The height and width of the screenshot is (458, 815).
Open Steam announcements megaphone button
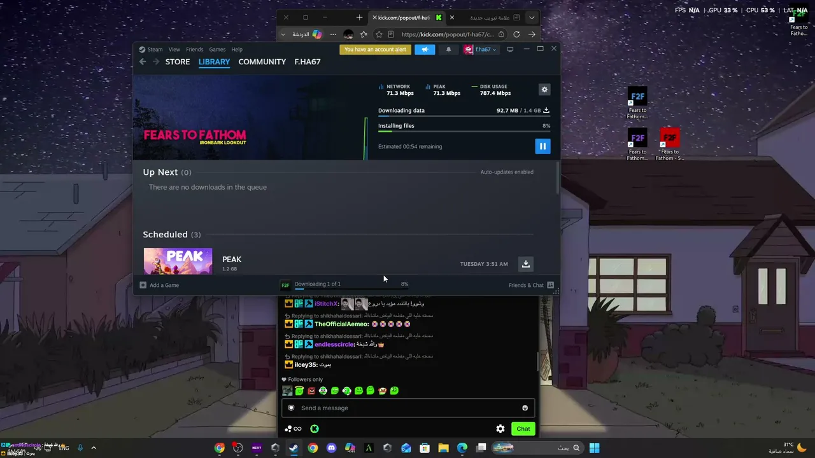425,50
